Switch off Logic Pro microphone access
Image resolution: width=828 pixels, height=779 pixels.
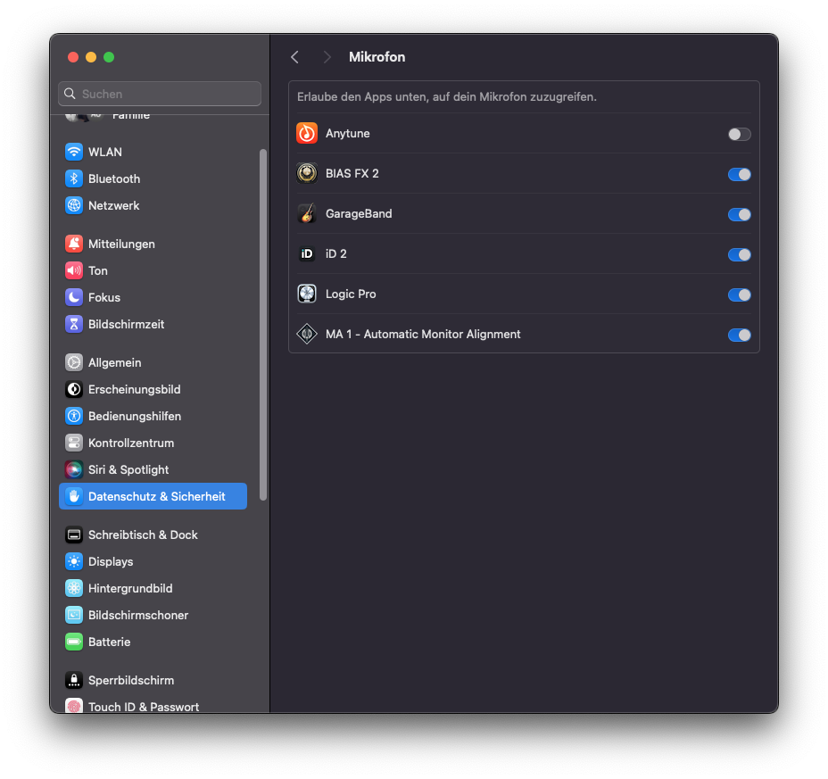(739, 294)
